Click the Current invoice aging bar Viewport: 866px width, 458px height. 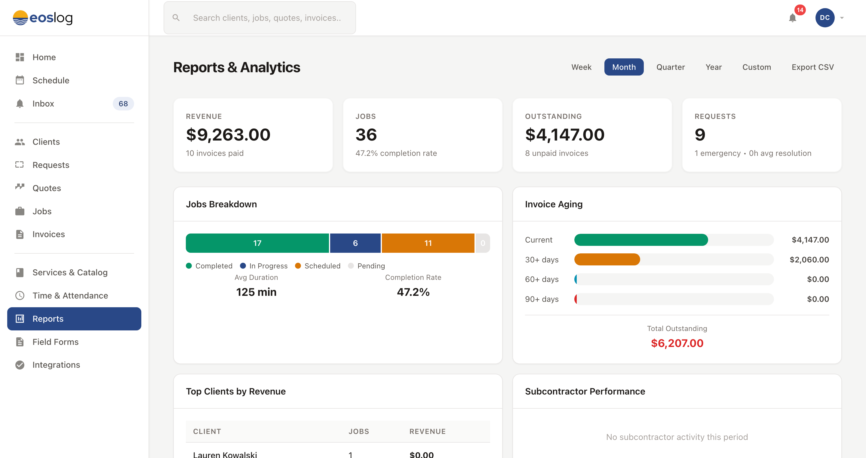click(x=674, y=240)
